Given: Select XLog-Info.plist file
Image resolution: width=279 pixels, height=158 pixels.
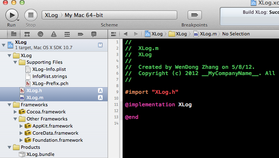Looking at the screenshot, I should point(54,69).
